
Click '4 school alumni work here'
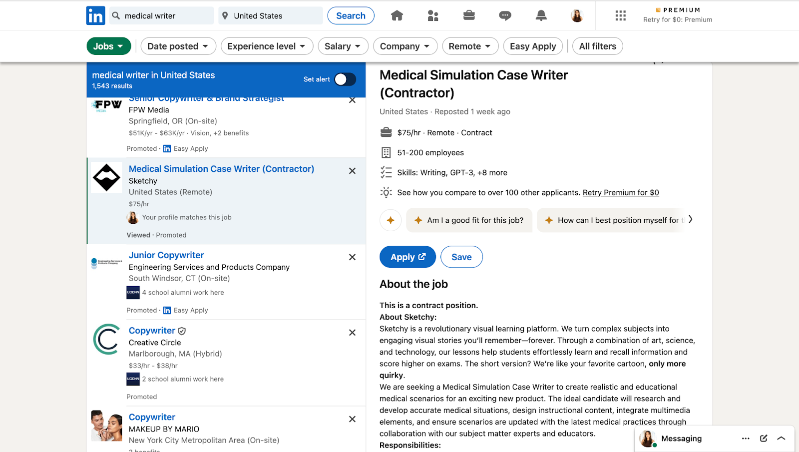[x=183, y=293]
